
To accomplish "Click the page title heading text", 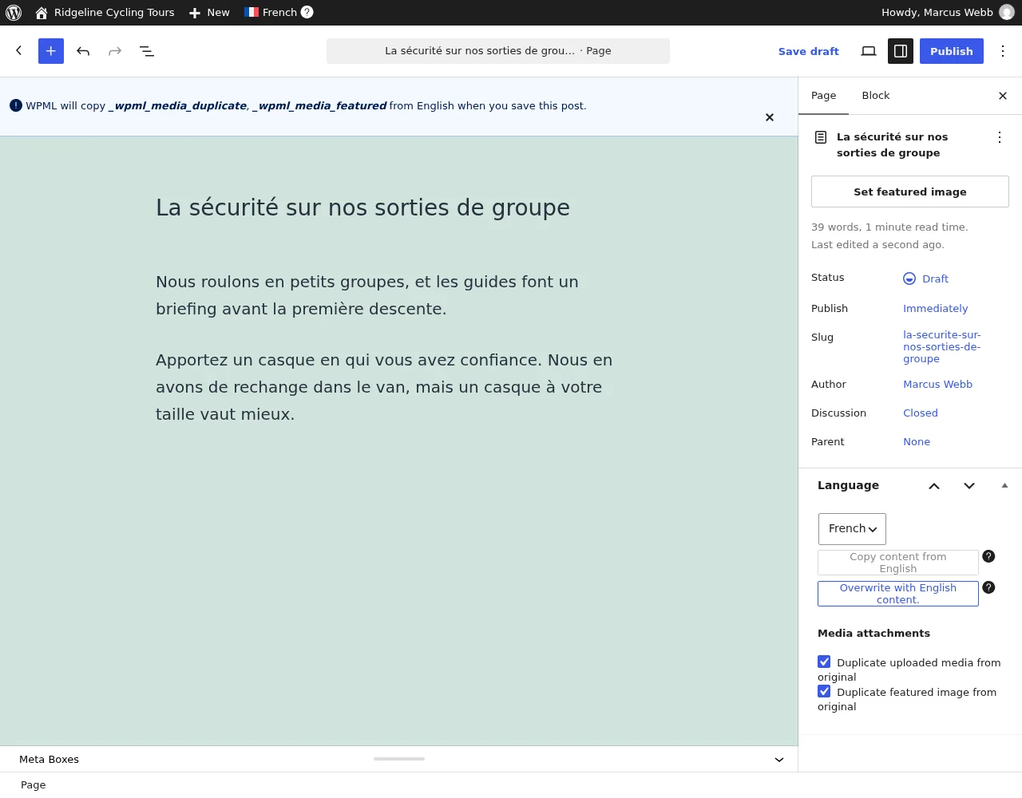I will [x=363, y=207].
